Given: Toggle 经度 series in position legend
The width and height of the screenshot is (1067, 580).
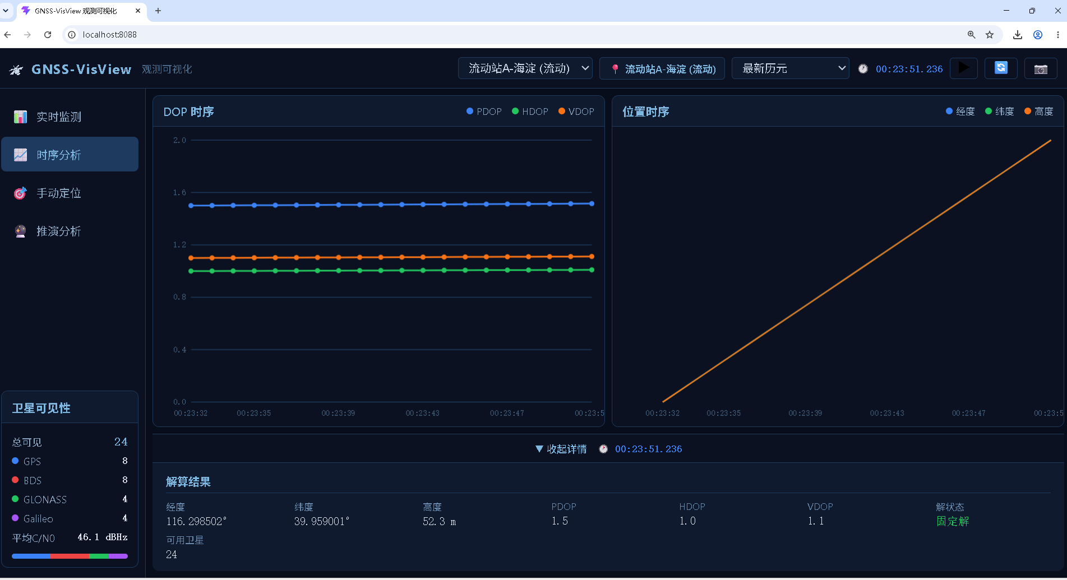Looking at the screenshot, I should 960,112.
